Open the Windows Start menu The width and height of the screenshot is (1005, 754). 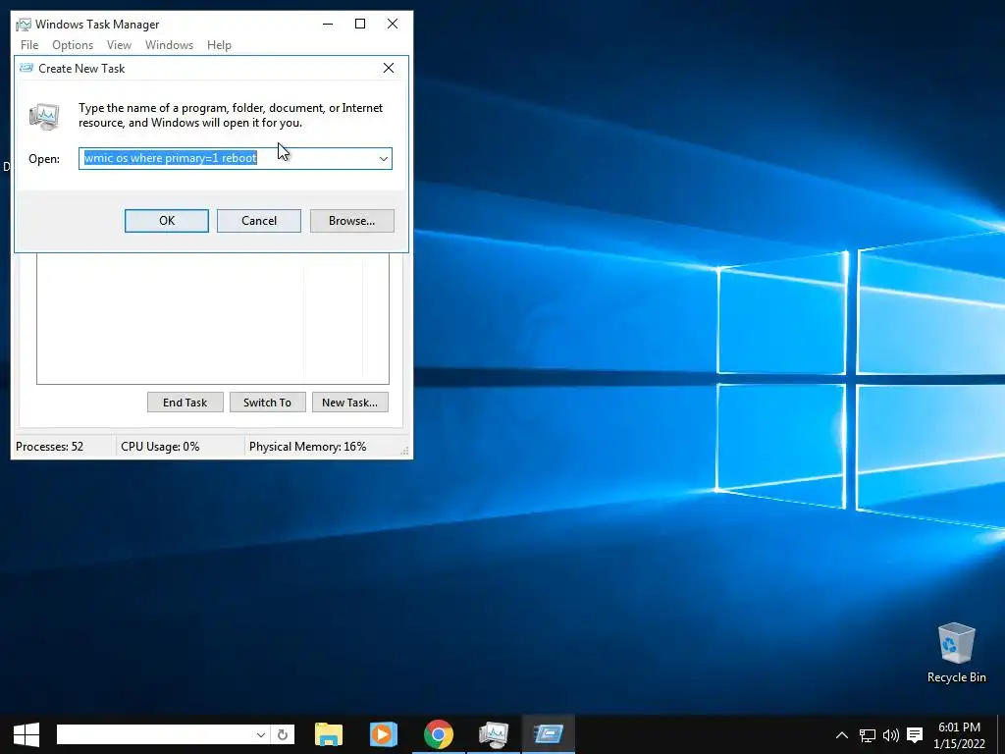pos(26,734)
